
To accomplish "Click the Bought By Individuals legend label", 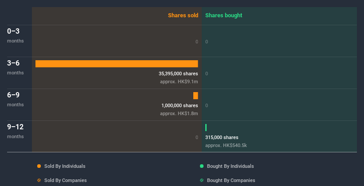I will [230, 166].
